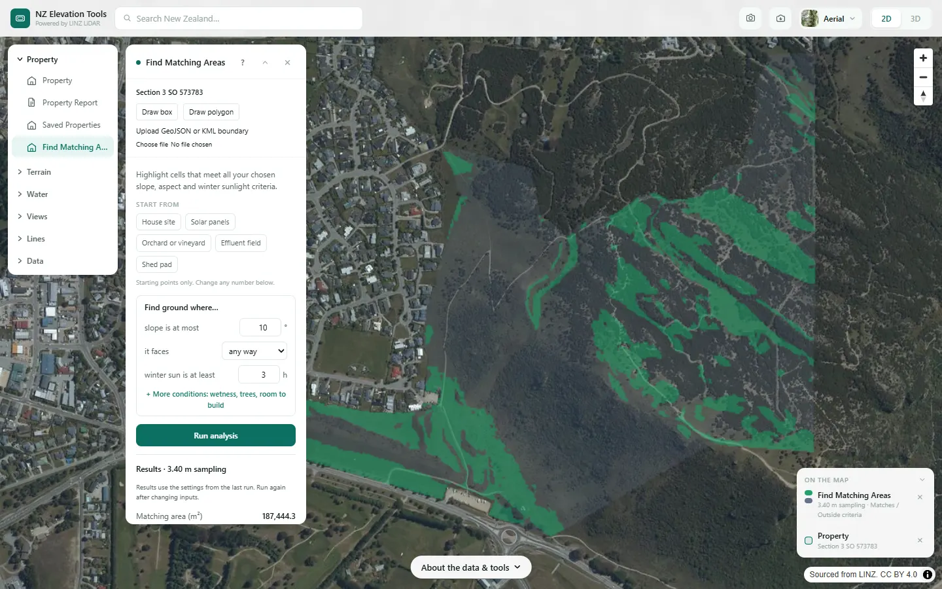The width and height of the screenshot is (942, 589).
Task: Collapse Find Matching Areas panel with chevron
Action: 265,63
